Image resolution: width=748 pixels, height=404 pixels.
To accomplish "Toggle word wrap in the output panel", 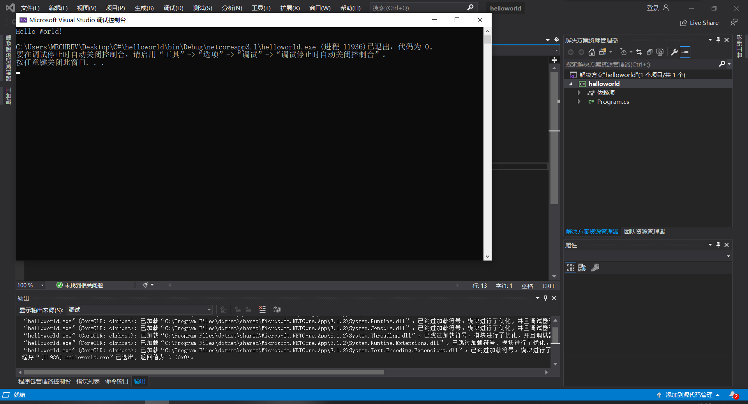I will tap(277, 310).
